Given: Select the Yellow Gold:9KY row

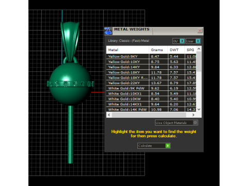Looking at the screenshot, I should coord(151,56).
